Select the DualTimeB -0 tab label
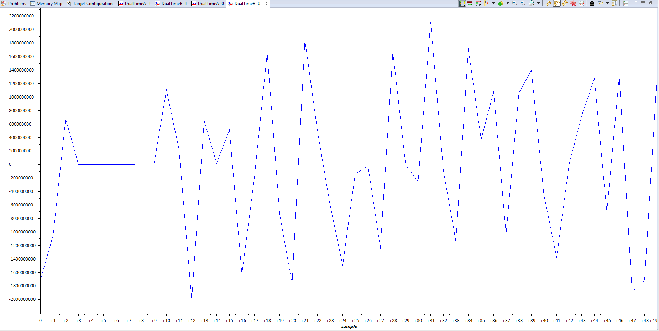Screen dimensions: 659x331 tap(247, 4)
